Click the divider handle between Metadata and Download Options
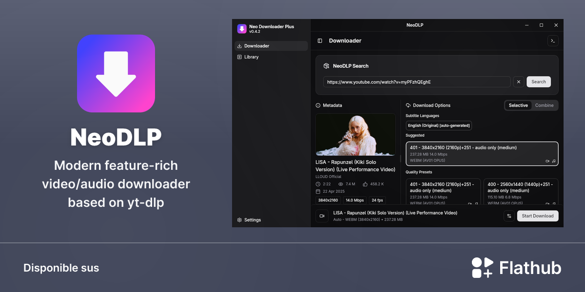This screenshot has height=292, width=585. 401,159
